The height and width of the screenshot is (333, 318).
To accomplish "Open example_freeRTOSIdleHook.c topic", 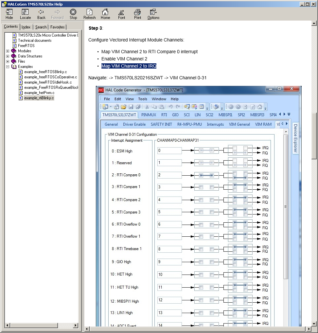I will [48, 82].
